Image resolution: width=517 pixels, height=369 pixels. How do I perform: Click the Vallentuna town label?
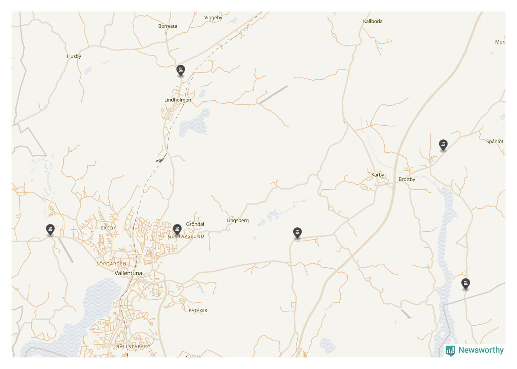coord(128,273)
